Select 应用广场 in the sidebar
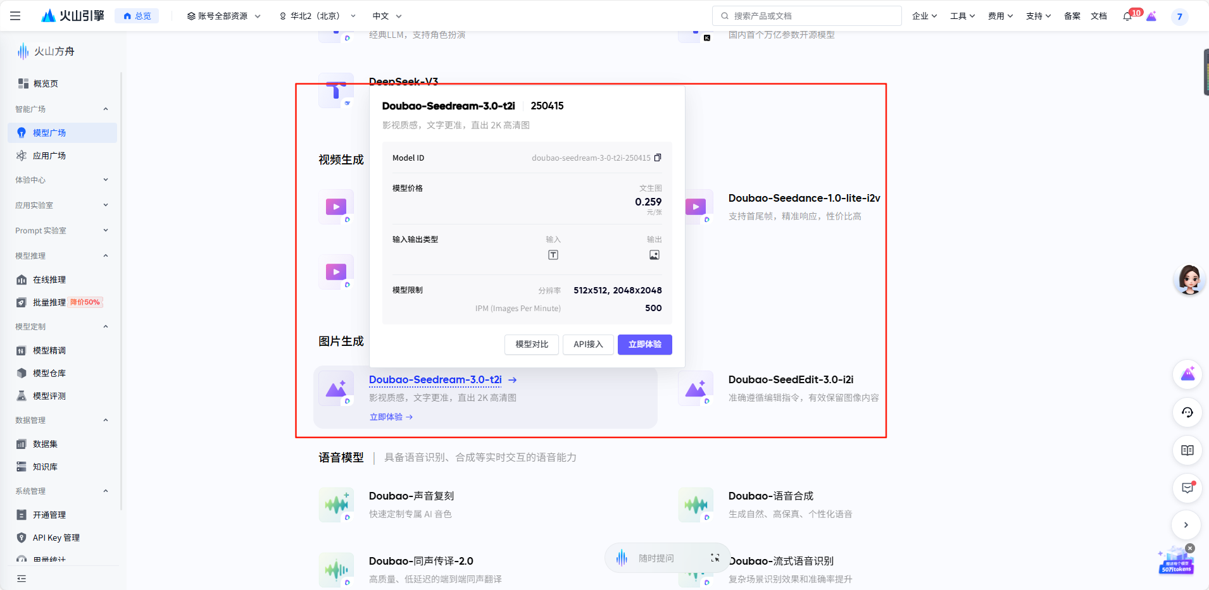The height and width of the screenshot is (590, 1209). pos(62,156)
